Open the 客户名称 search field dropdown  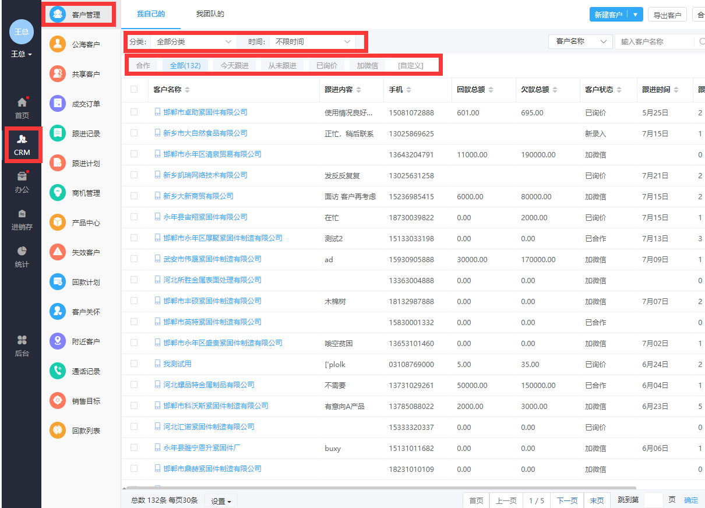pos(580,42)
